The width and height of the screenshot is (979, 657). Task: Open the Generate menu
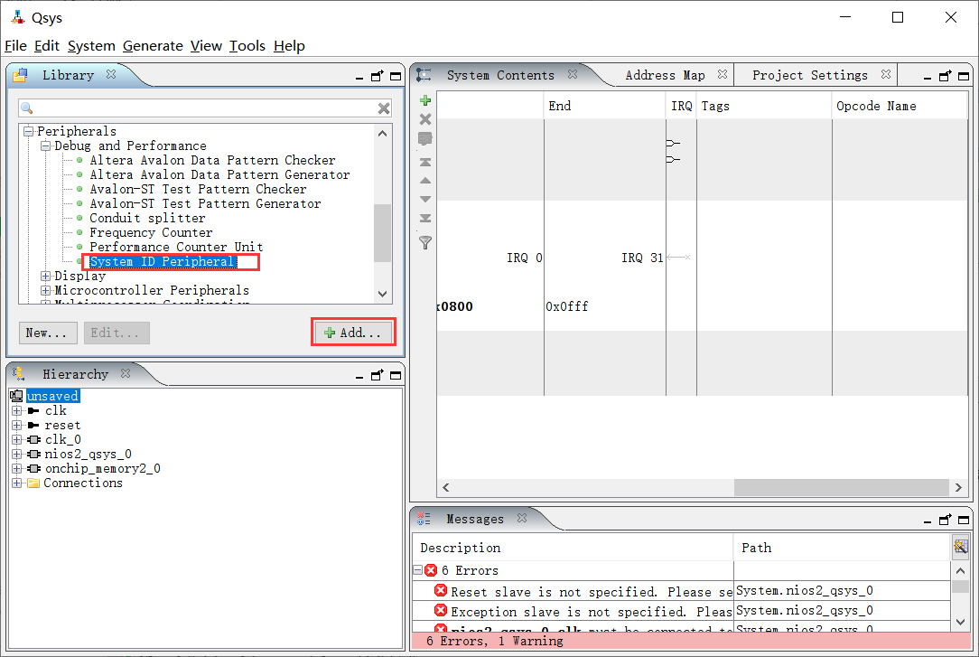click(x=153, y=46)
